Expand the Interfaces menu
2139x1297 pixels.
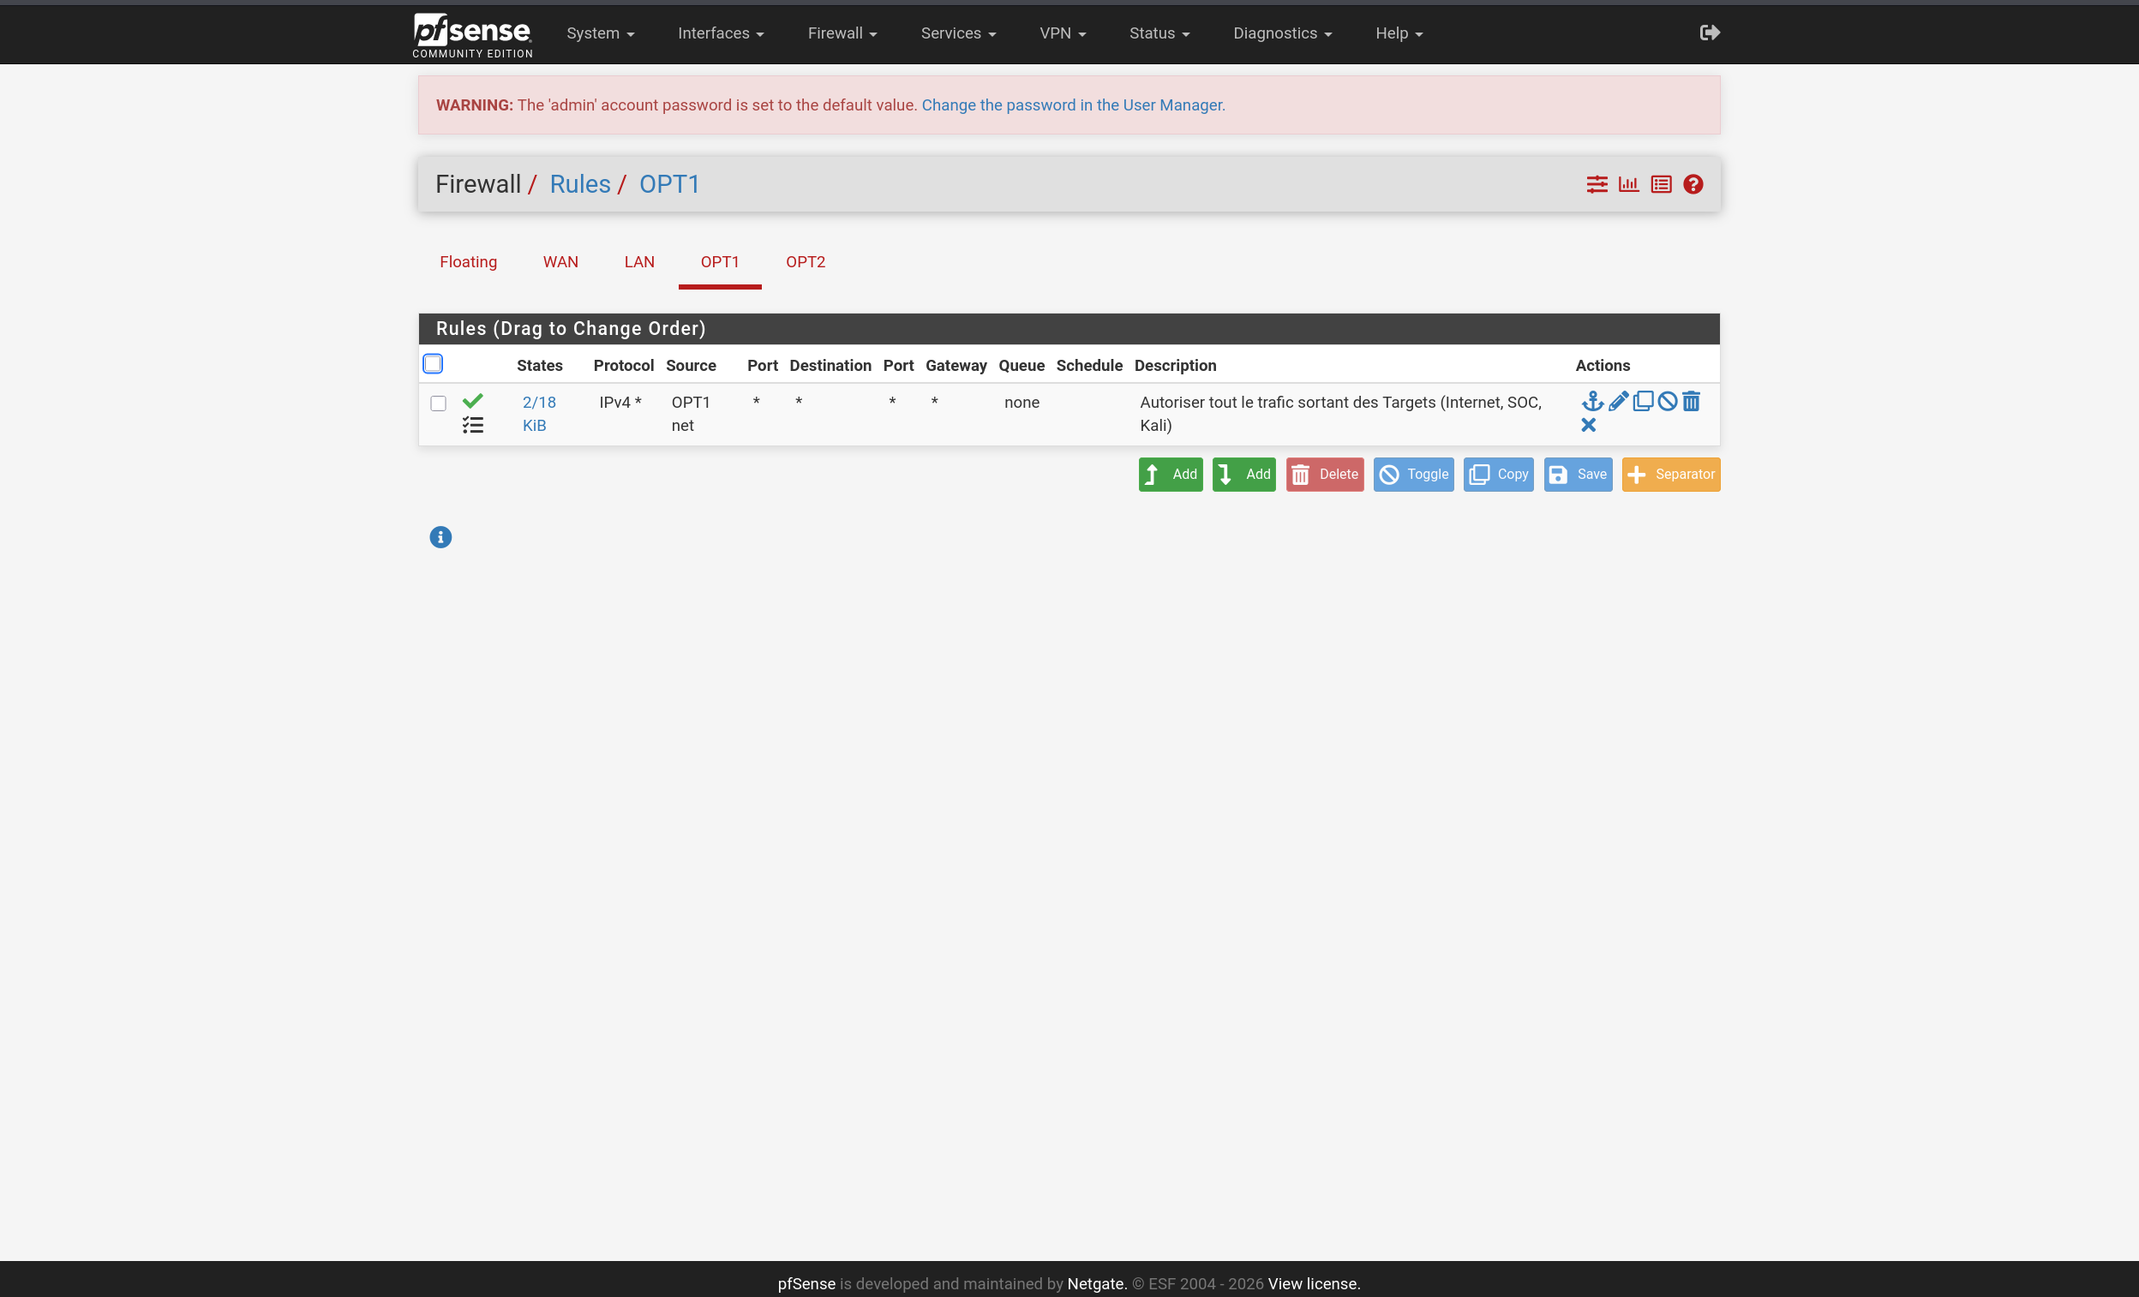click(x=721, y=33)
